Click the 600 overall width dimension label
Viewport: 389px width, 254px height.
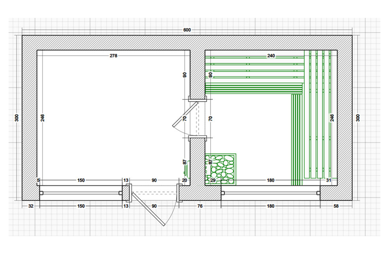click(x=187, y=30)
